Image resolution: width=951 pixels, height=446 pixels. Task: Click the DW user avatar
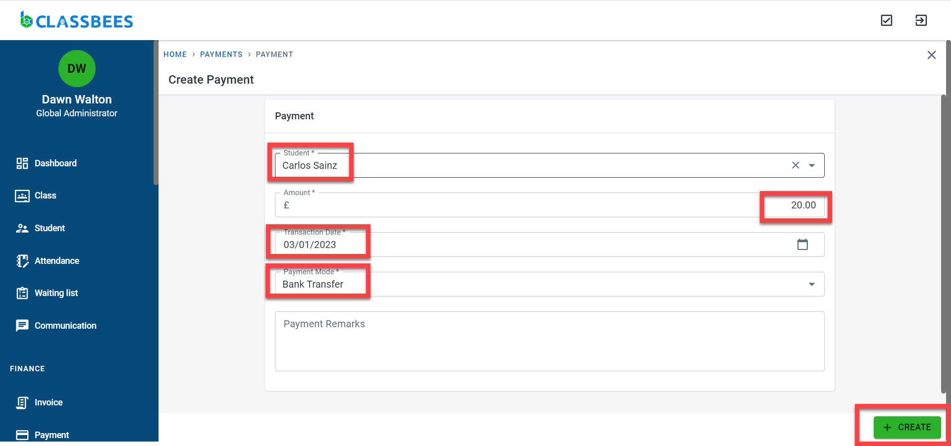[x=77, y=68]
